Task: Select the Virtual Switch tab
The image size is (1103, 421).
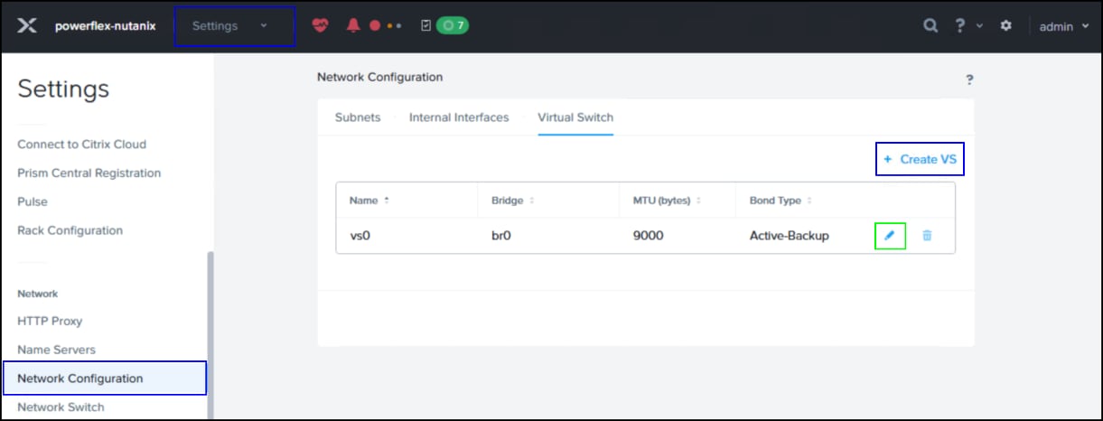Action: (x=575, y=117)
